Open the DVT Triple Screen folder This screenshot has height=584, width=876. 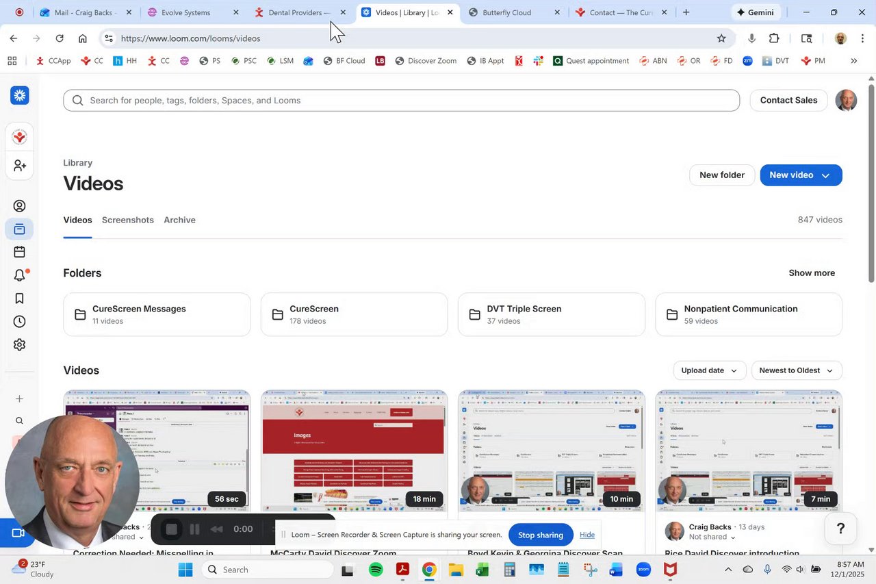pos(551,314)
